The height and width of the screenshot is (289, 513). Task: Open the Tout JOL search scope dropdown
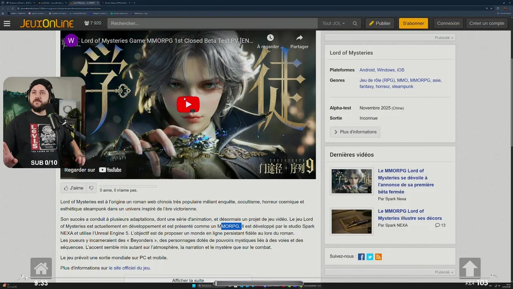(x=333, y=23)
